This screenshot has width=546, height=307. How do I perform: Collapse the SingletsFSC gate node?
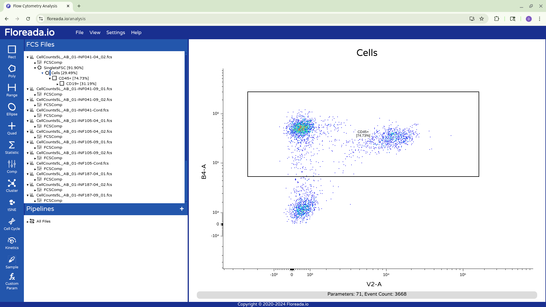(x=35, y=68)
